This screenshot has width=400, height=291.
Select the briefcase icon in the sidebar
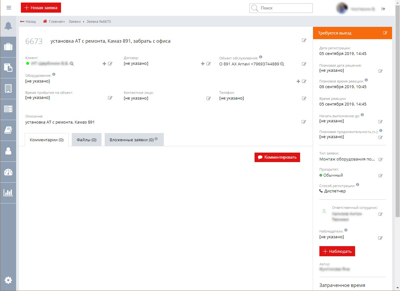tap(9, 47)
